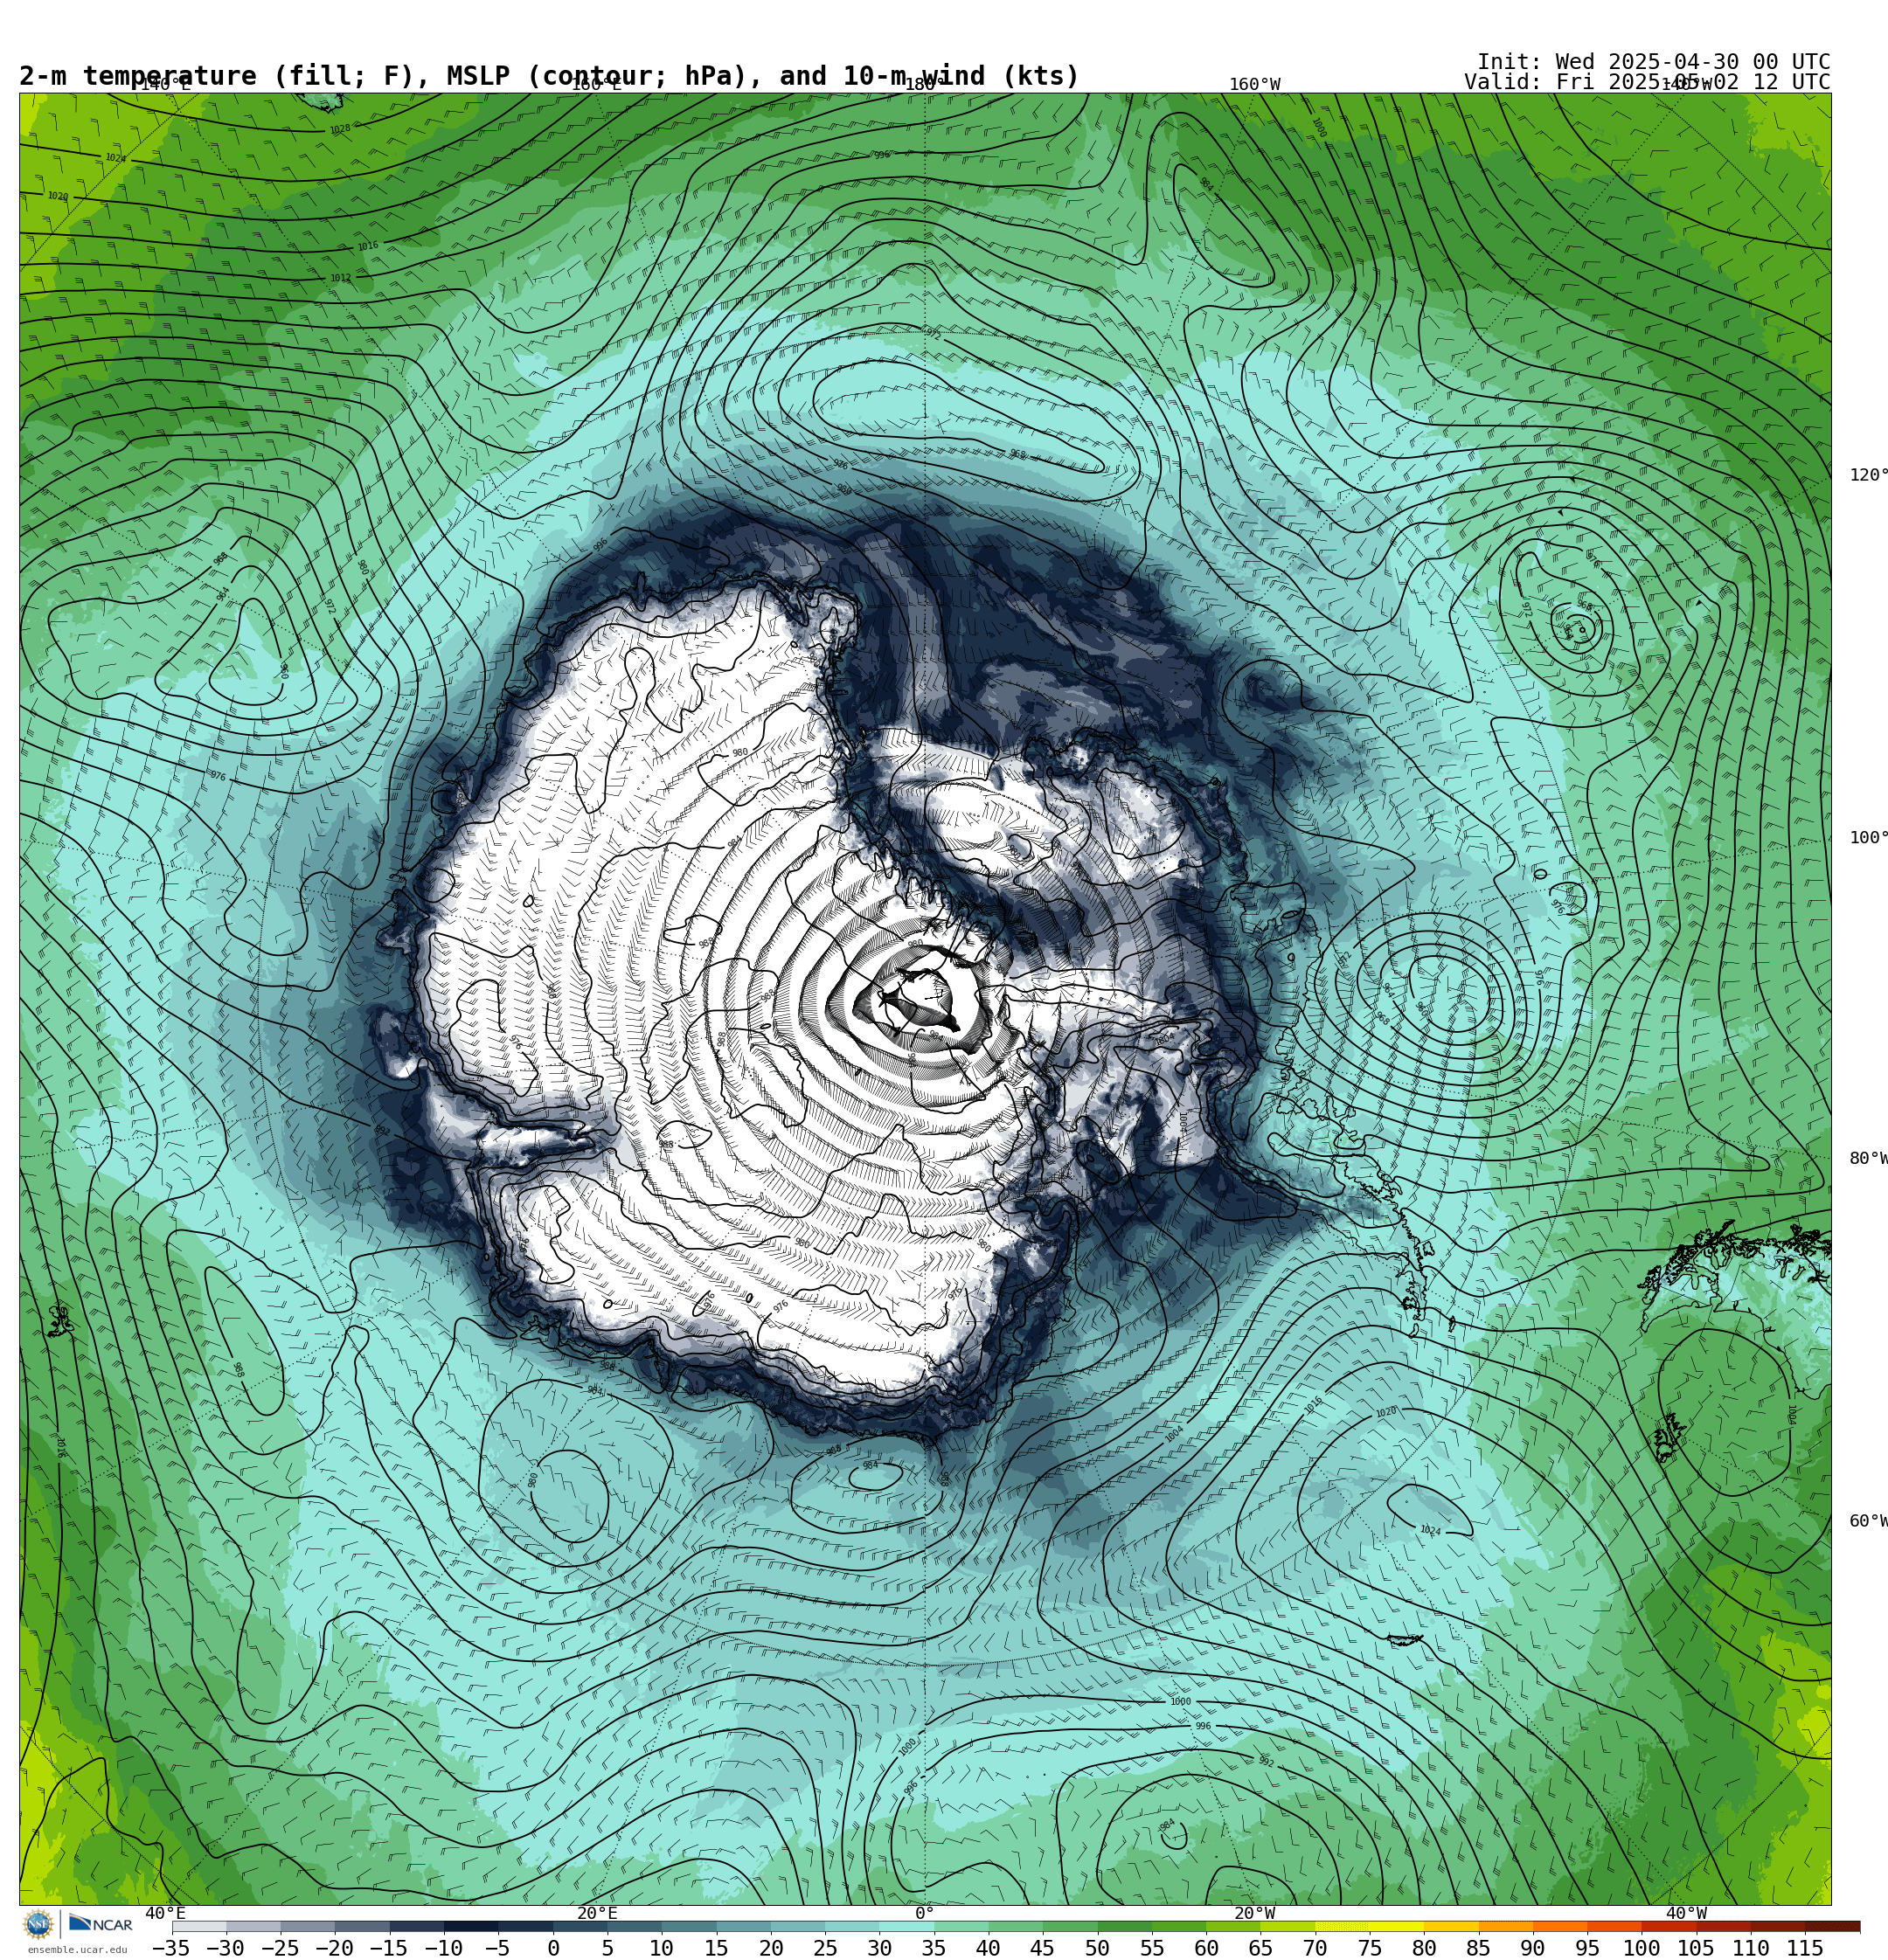
Task: Click the 20°W longitude label at bottom
Action: (x=1254, y=1914)
